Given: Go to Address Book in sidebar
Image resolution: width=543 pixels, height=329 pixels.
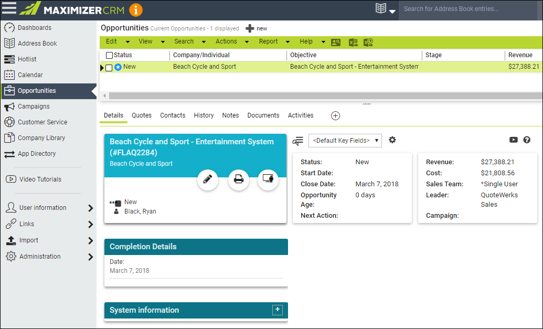Looking at the screenshot, I should 37,44.
